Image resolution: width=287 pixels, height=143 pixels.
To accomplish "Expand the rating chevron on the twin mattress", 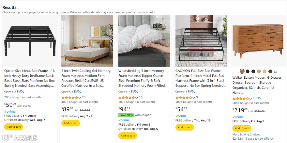I will 80,97.
